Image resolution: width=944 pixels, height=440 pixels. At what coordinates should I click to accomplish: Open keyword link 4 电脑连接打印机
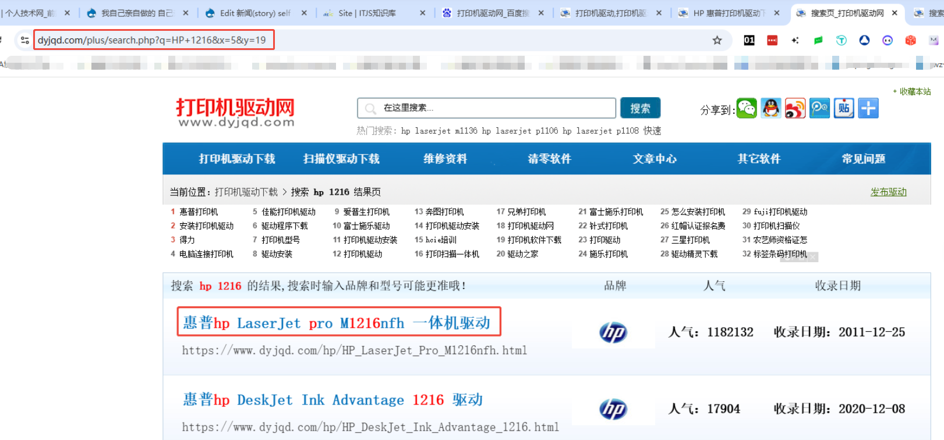[x=206, y=254]
